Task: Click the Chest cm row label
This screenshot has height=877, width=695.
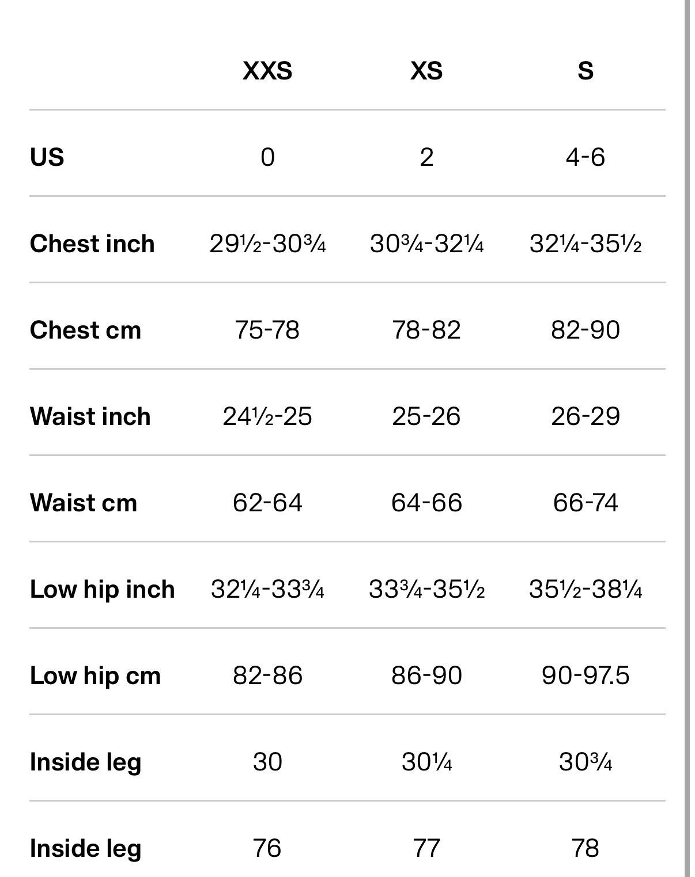Action: tap(85, 330)
